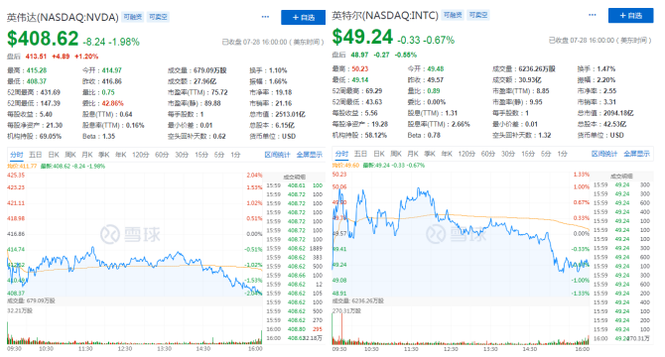Switch INTC chart to 月K view
Image resolution: width=665 pixels, height=357 pixels.
click(413, 154)
